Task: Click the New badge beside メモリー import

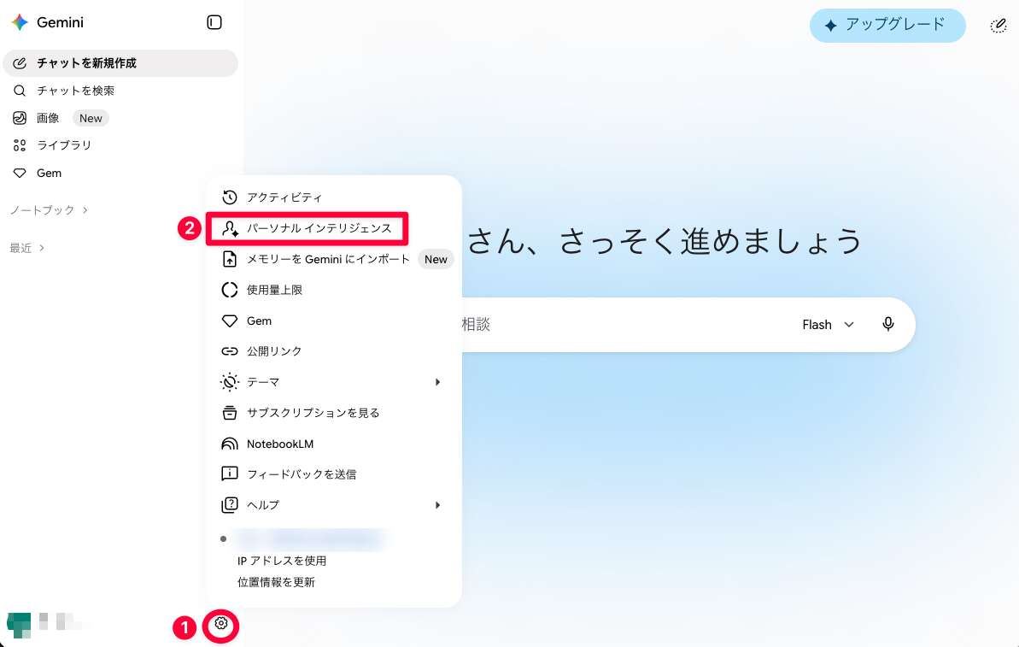Action: tap(436, 259)
